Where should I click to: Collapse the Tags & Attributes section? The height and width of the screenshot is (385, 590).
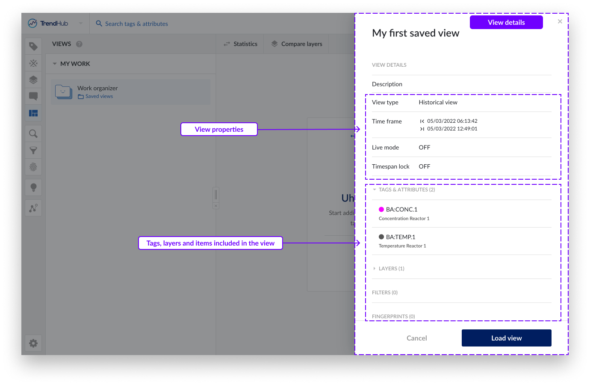pyautogui.click(x=375, y=190)
